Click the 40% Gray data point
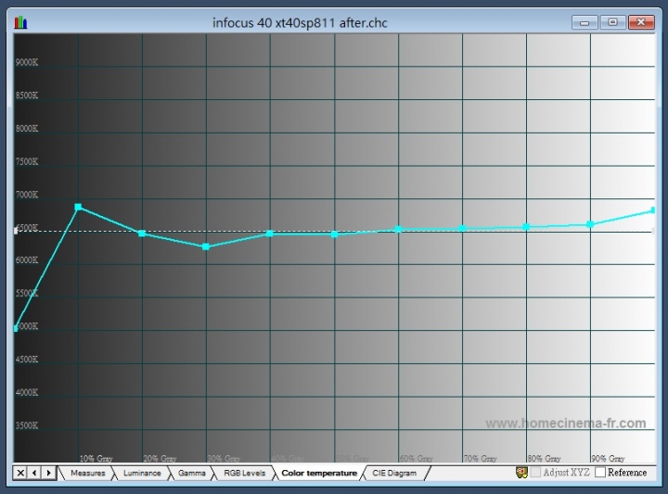This screenshot has width=668, height=494. click(270, 234)
